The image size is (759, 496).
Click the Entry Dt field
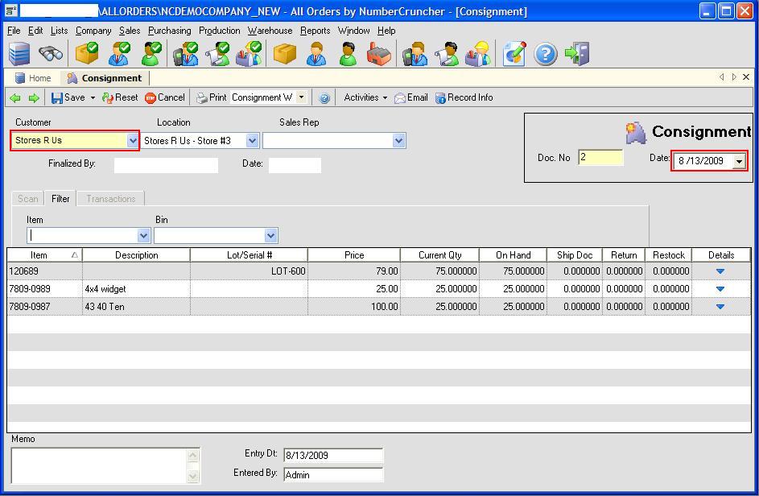(333, 455)
